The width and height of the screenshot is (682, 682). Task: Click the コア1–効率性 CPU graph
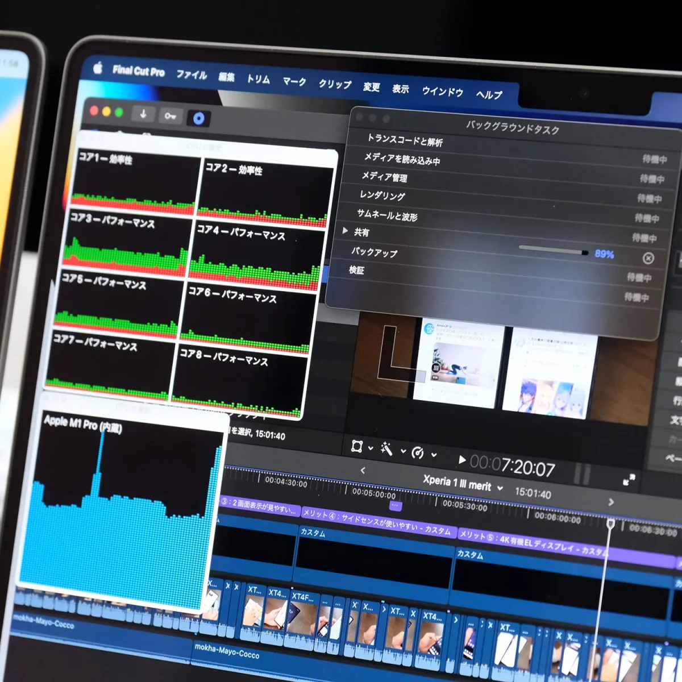tap(135, 182)
